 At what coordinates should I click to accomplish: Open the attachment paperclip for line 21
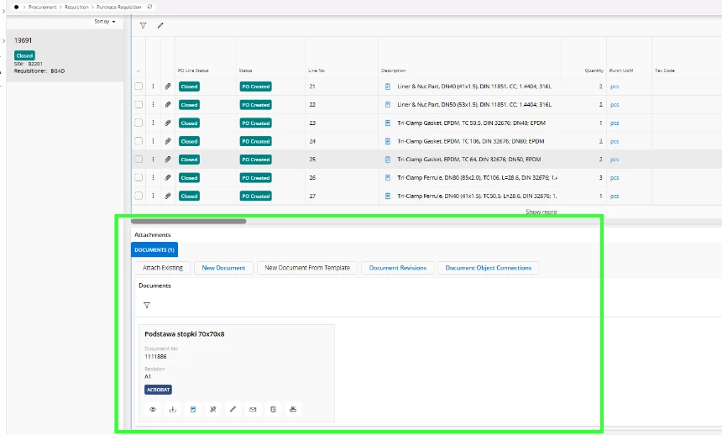168,86
